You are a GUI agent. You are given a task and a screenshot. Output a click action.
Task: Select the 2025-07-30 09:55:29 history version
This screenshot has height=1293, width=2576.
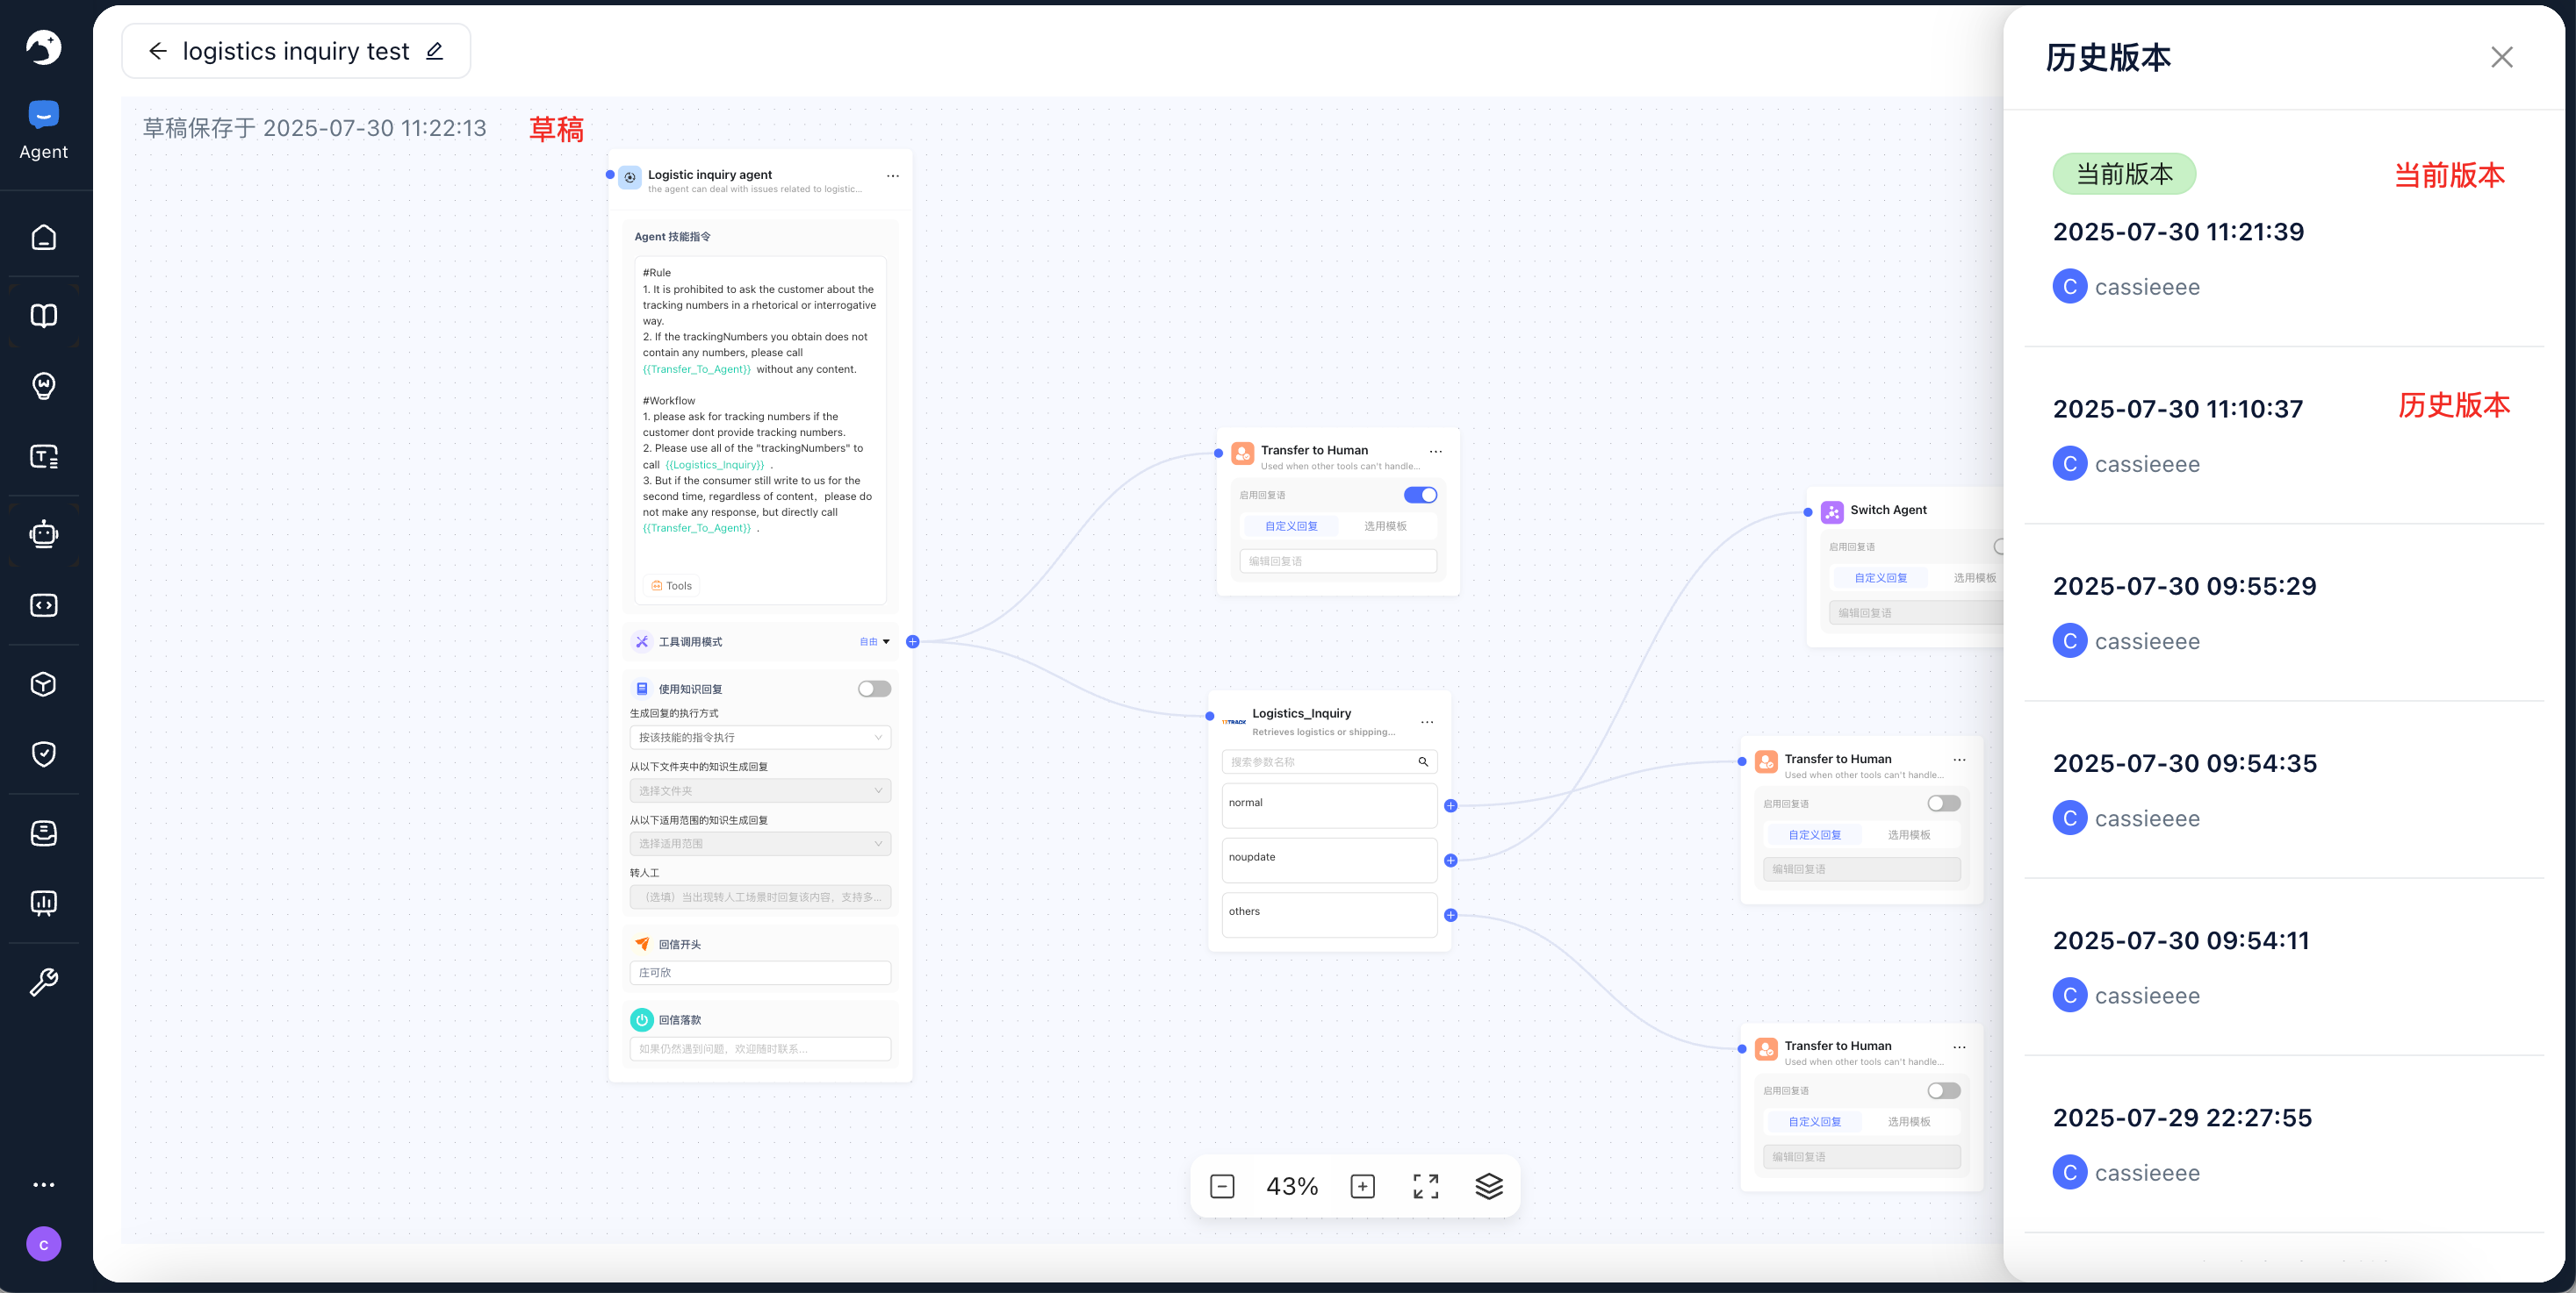tap(2283, 612)
